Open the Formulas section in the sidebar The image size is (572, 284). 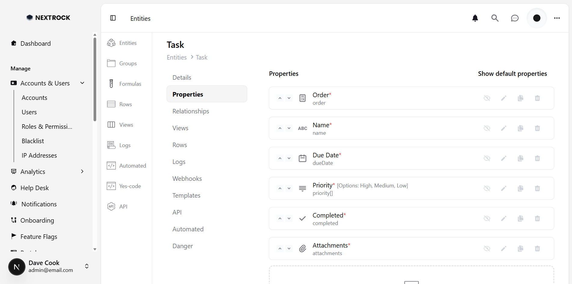pyautogui.click(x=111, y=84)
